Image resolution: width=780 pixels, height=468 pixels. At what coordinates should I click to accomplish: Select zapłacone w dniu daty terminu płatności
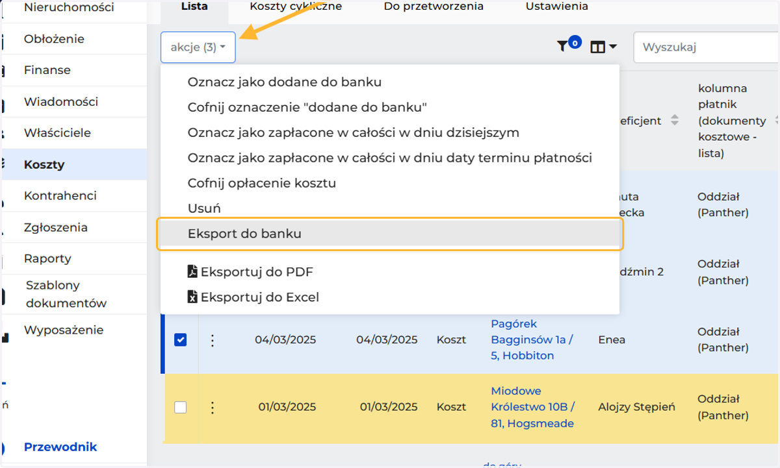click(x=389, y=158)
